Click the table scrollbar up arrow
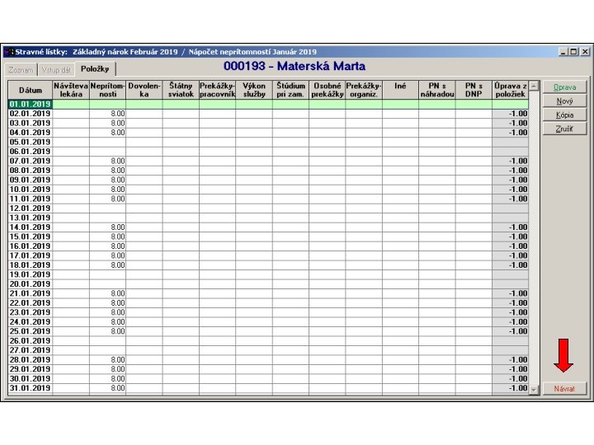Image resolution: width=594 pixels, height=445 pixels. tap(534, 86)
